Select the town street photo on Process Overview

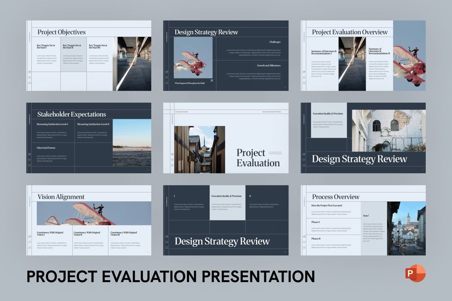[x=406, y=228]
